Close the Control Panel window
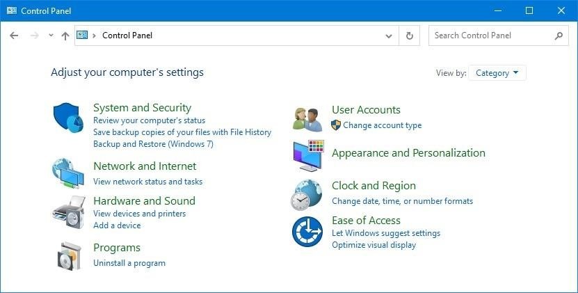This screenshot has height=293, width=578. pos(561,10)
